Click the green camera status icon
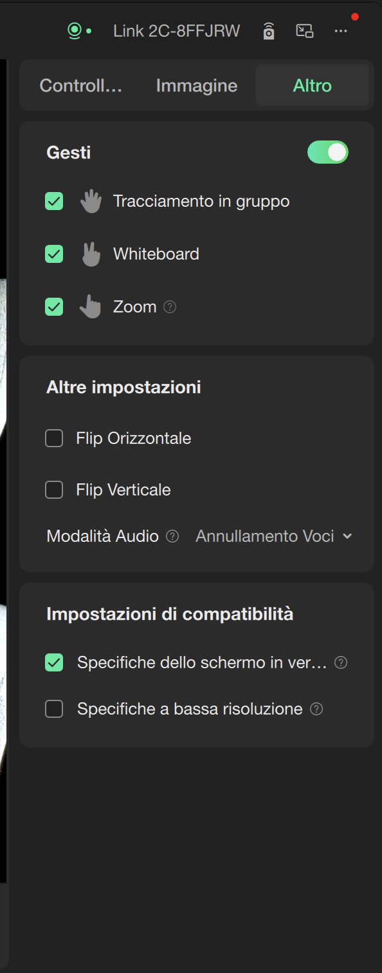 [76, 30]
